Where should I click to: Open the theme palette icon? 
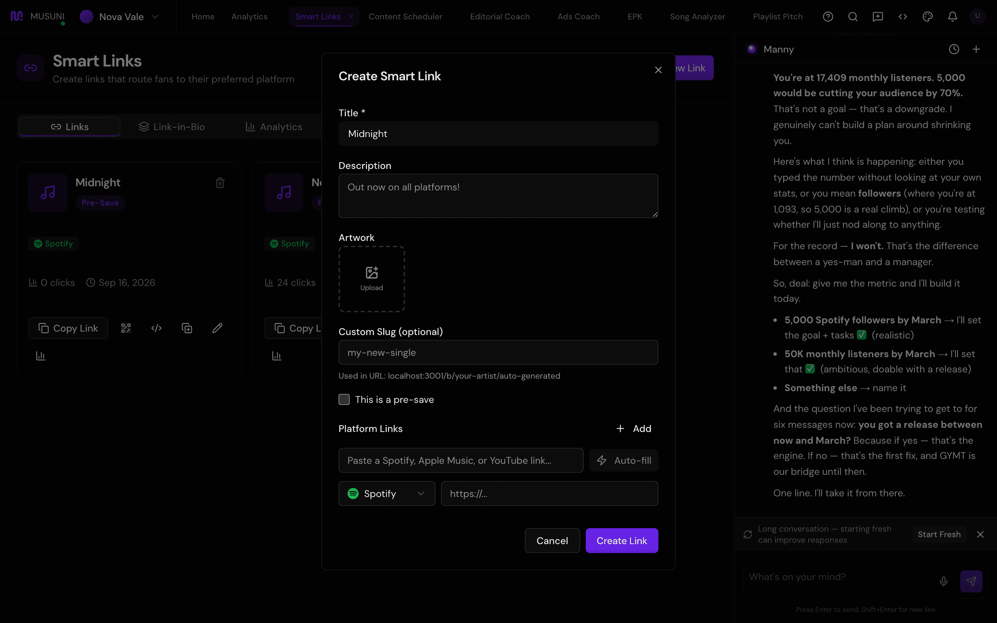pos(927,17)
